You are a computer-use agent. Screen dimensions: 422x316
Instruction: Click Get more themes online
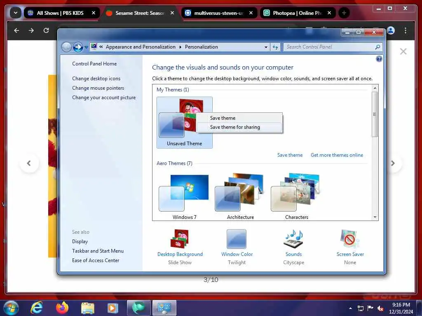[x=337, y=155]
